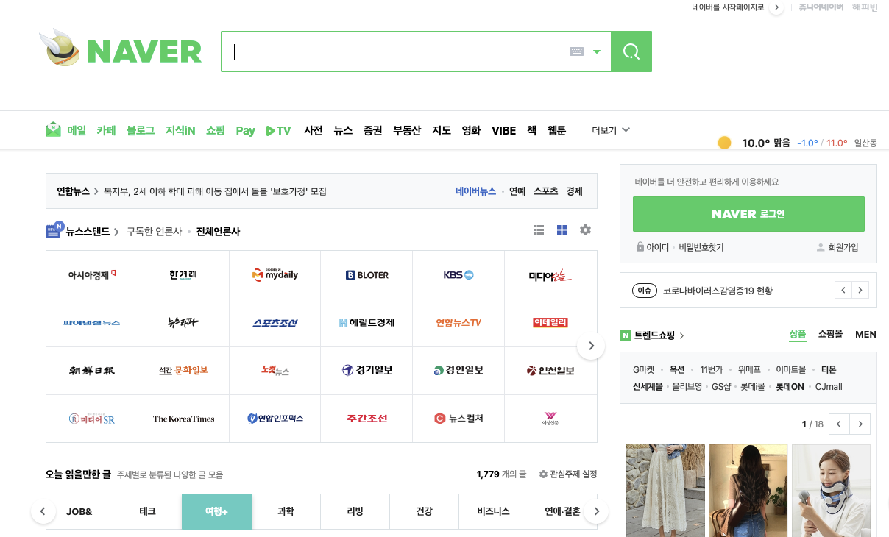Select the 비즈니스 topic tab
Viewport: 889px width, 537px height.
pyautogui.click(x=493, y=511)
